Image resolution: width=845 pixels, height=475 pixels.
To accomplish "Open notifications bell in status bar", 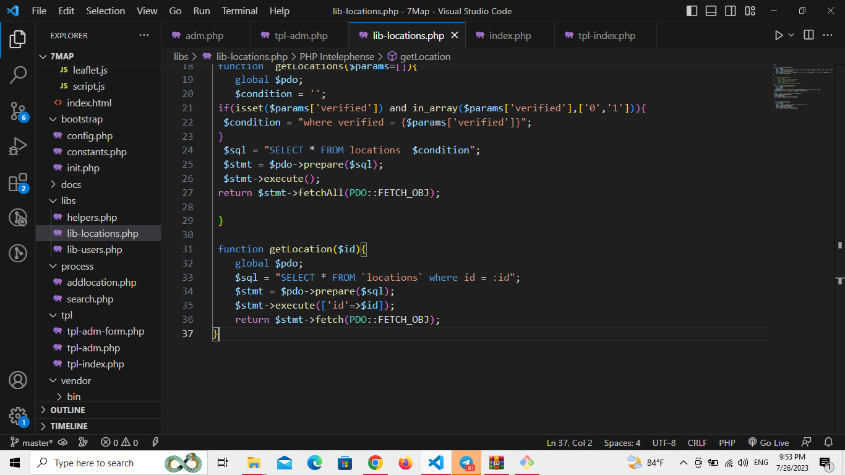I will point(828,442).
